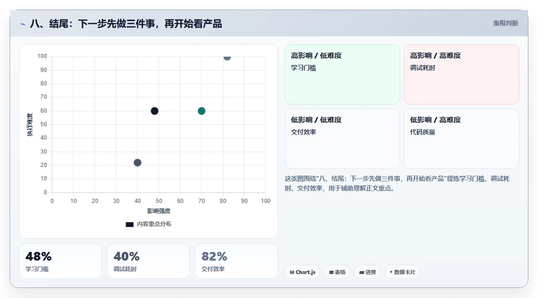Click the 代码质量 text in quadrant card
The width and height of the screenshot is (538, 298).
click(x=422, y=132)
